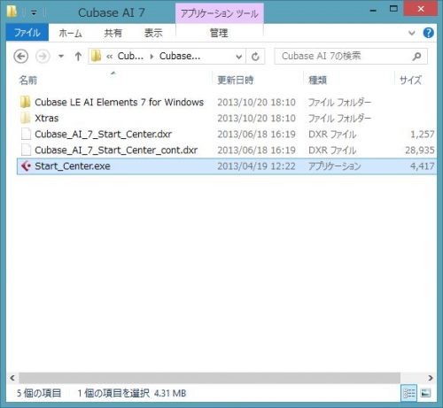Open the 管理 ribbon tab
This screenshot has height=408, width=443.
pyautogui.click(x=219, y=33)
